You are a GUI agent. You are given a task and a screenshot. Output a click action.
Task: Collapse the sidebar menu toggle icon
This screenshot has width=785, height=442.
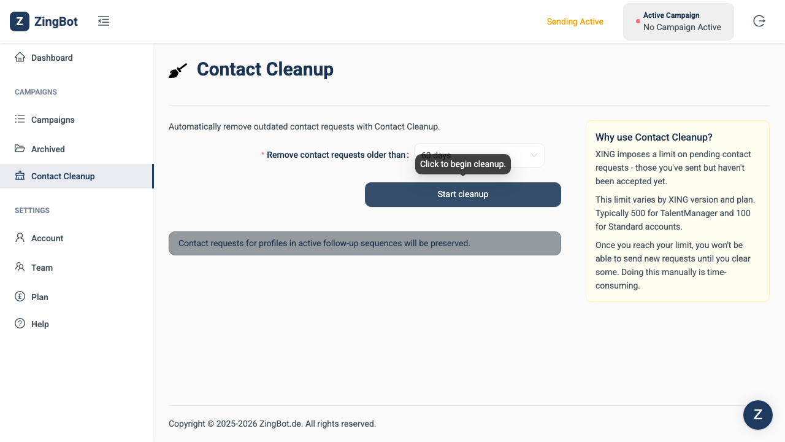coord(104,21)
